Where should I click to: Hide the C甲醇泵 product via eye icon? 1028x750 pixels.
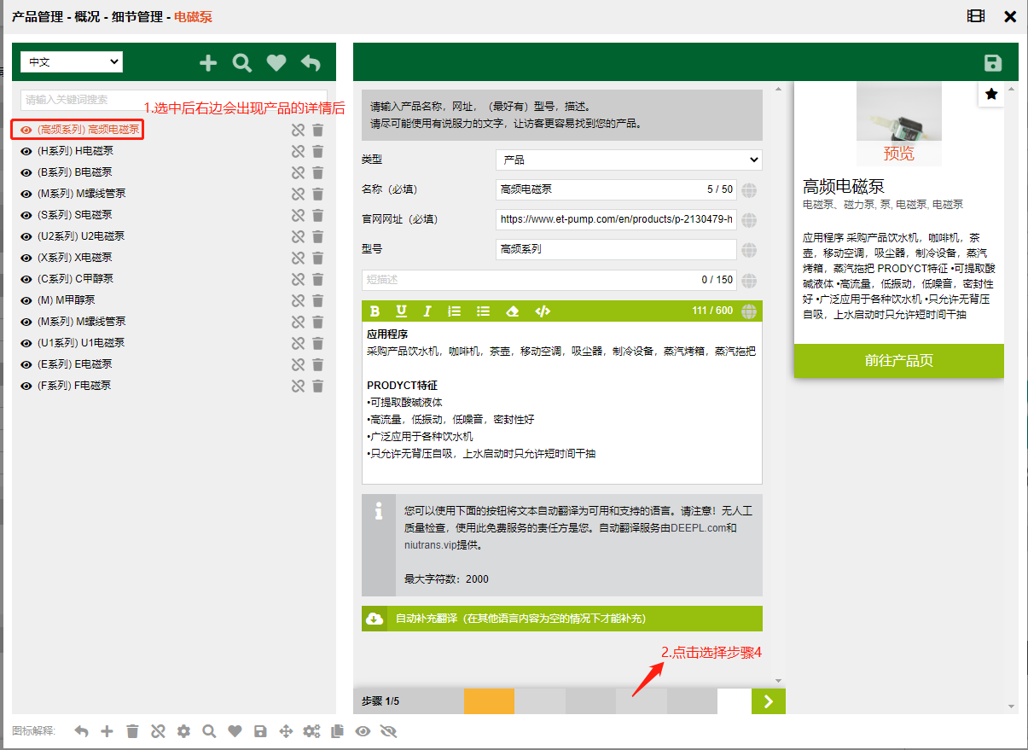(x=26, y=279)
